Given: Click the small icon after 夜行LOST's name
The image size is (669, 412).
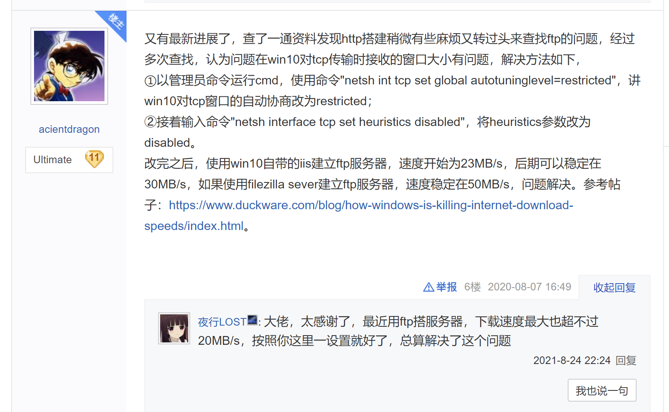Looking at the screenshot, I should click(253, 320).
